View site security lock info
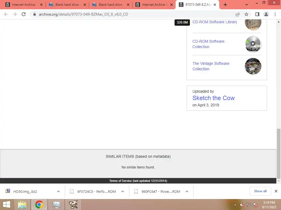Screen dimensions: 281x210 (35, 14)
